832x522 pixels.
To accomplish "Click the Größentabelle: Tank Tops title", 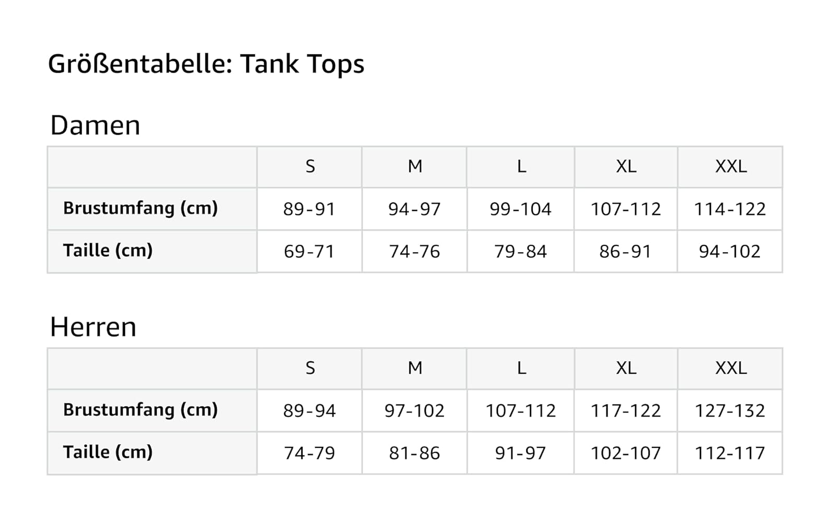I will pyautogui.click(x=206, y=64).
